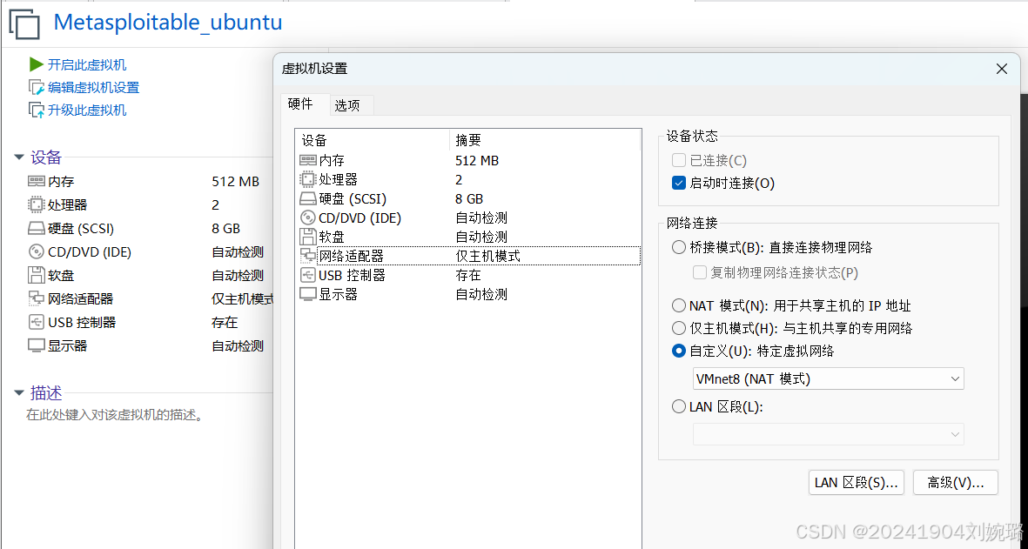Click network adapter icon in settings dialog list
The height and width of the screenshot is (549, 1028).
(307, 256)
